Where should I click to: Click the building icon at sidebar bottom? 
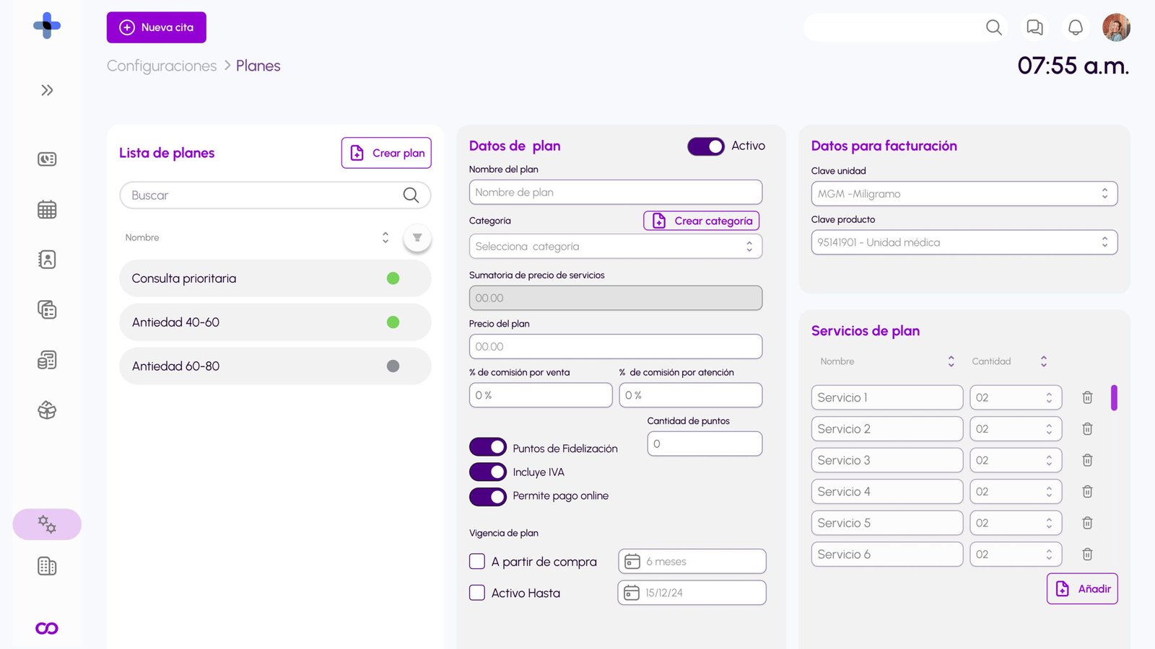[46, 566]
